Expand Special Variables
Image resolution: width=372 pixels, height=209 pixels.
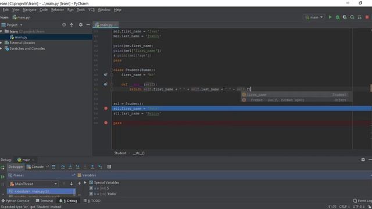tap(85, 182)
